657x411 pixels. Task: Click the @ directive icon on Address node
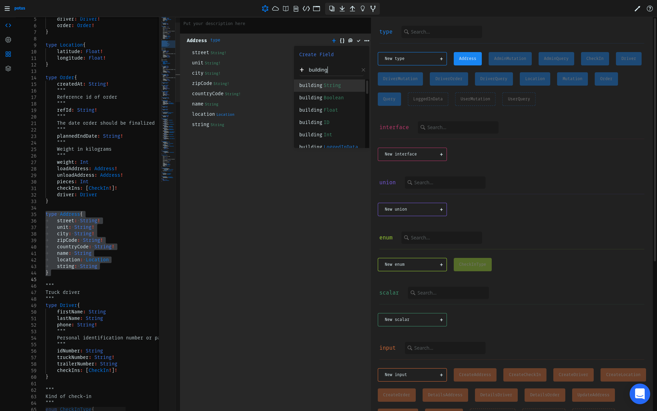click(x=350, y=41)
